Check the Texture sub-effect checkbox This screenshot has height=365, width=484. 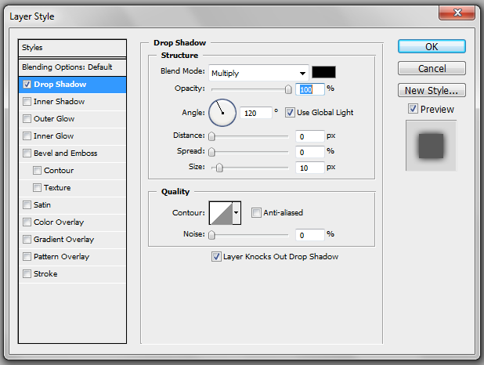coord(37,188)
